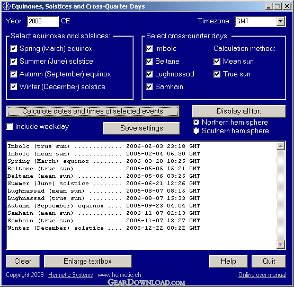Click the Save settings button

(x=141, y=128)
